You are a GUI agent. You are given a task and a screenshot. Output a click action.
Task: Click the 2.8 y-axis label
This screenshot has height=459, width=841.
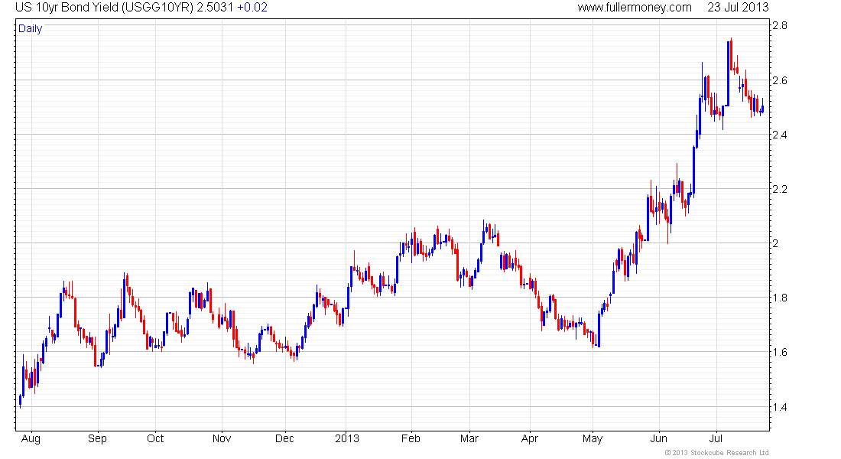[780, 25]
